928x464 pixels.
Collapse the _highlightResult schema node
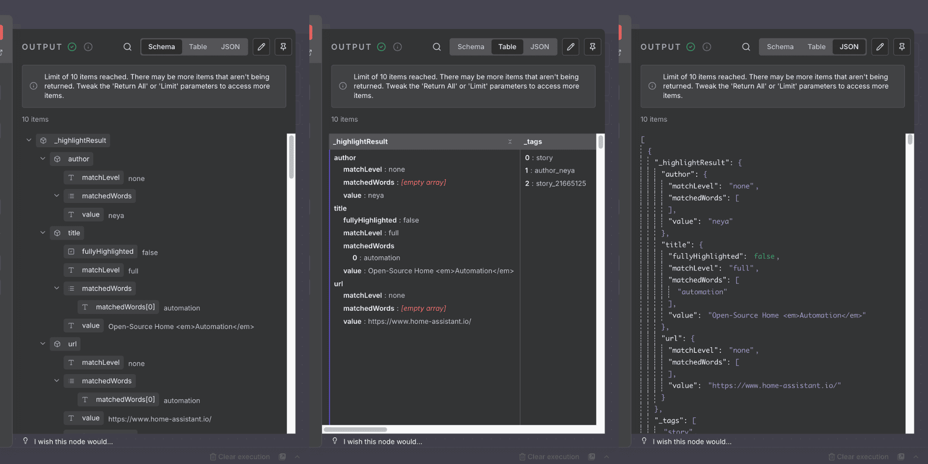click(29, 140)
